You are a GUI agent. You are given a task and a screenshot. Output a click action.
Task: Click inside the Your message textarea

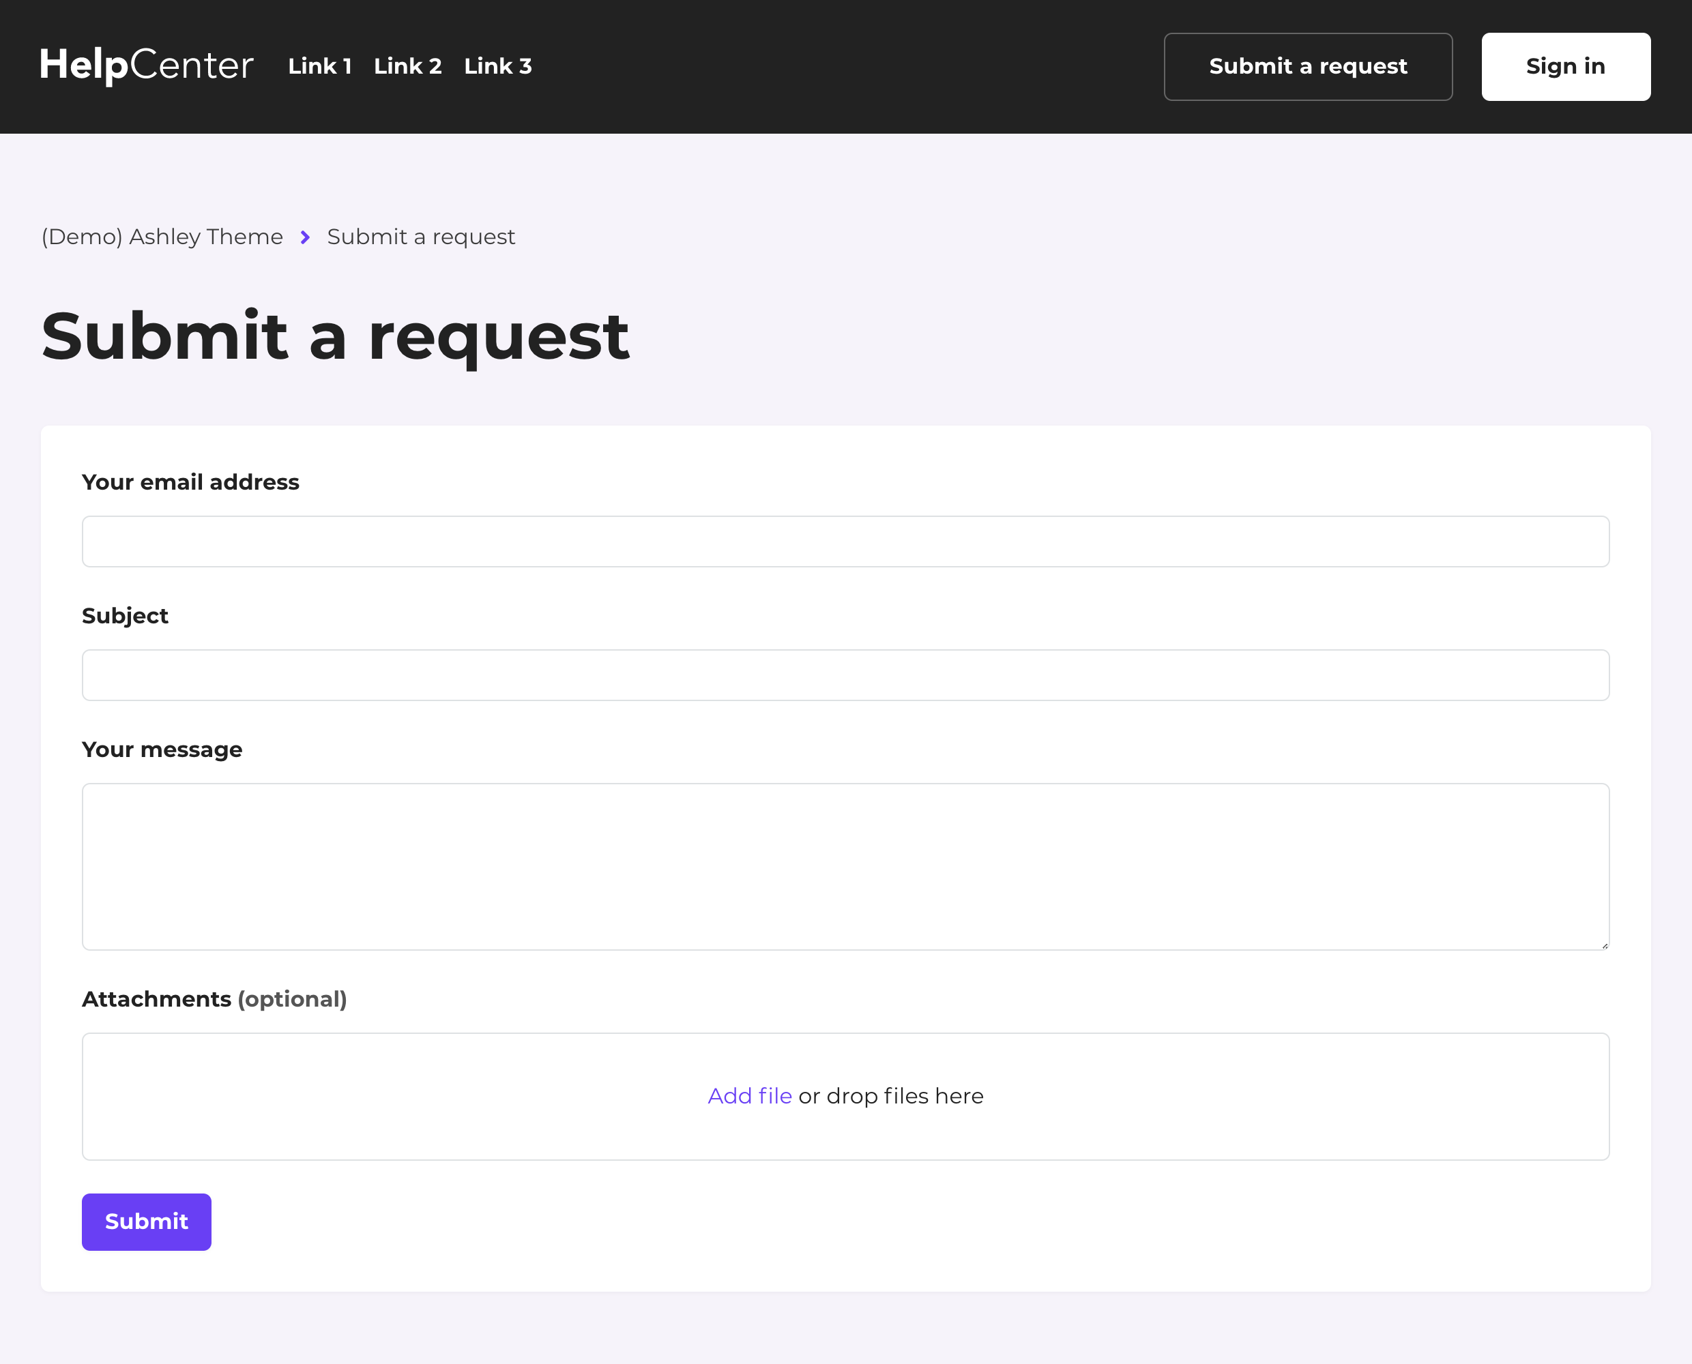coord(845,866)
